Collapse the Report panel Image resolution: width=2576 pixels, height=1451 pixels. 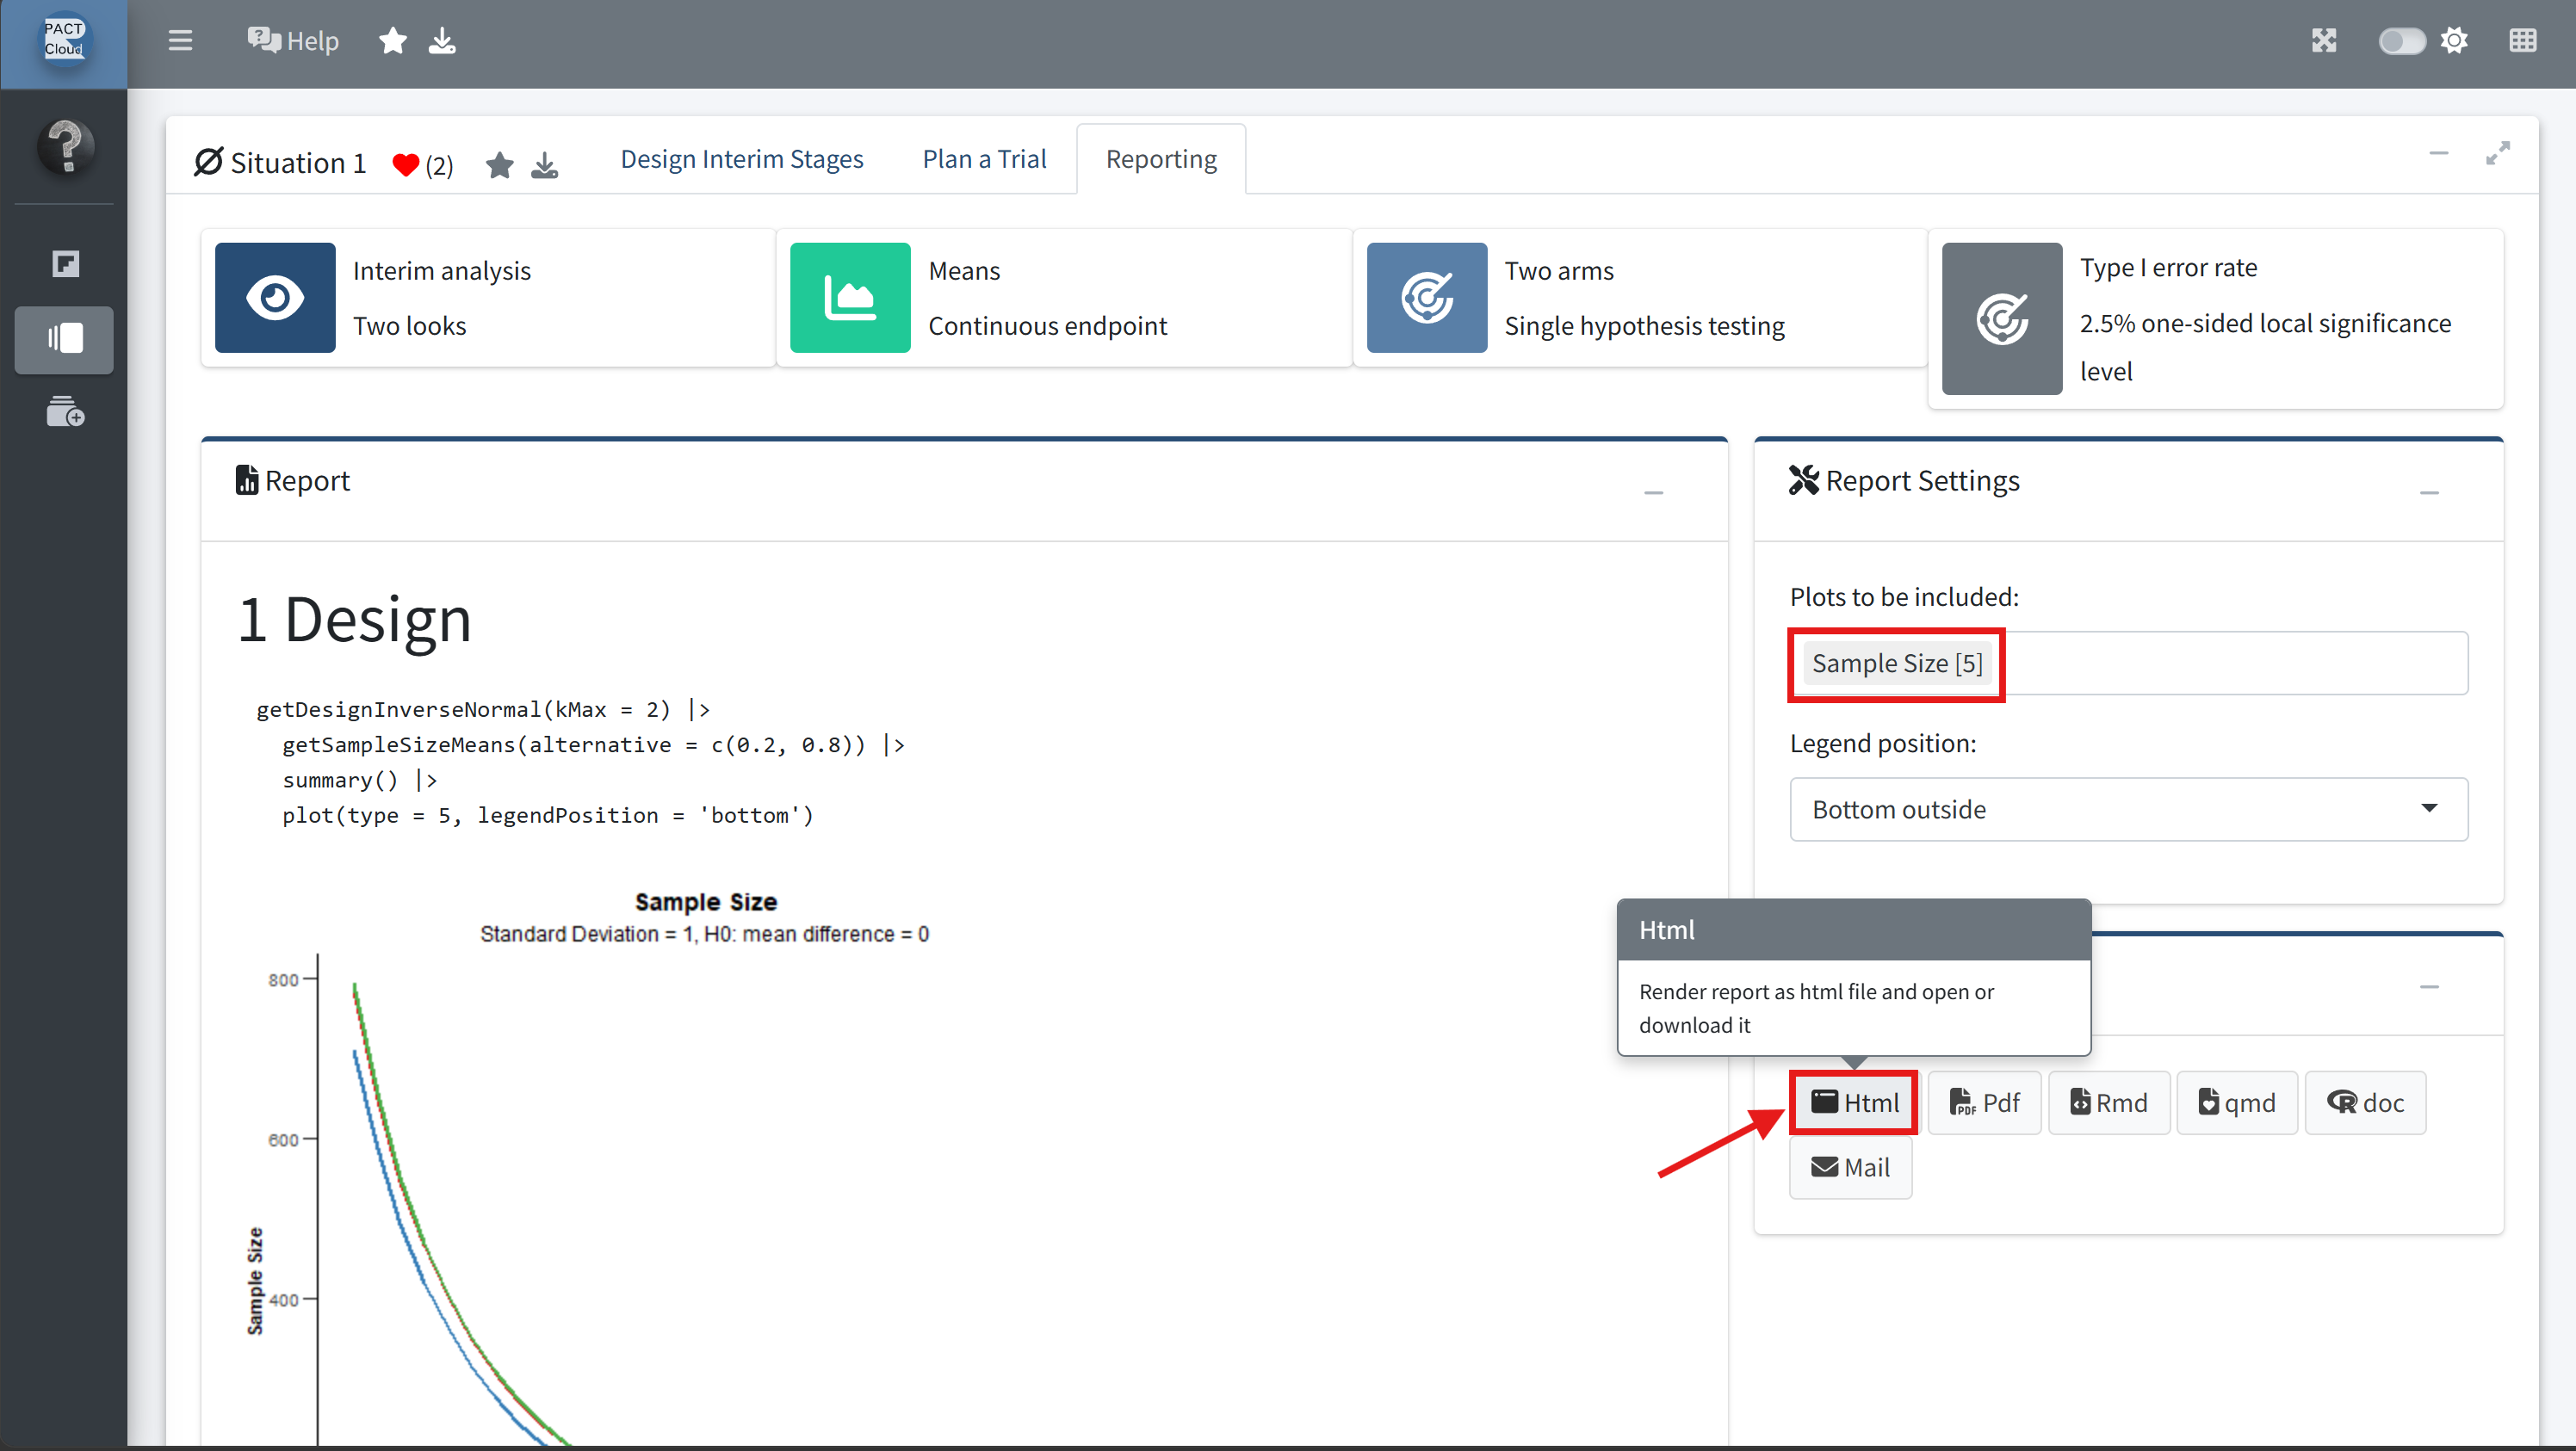pyautogui.click(x=1654, y=492)
